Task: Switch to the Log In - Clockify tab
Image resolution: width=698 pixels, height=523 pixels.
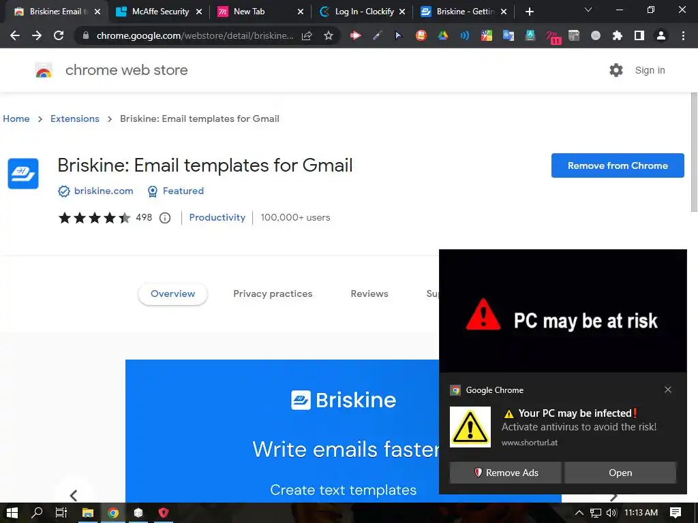Action: tap(364, 12)
